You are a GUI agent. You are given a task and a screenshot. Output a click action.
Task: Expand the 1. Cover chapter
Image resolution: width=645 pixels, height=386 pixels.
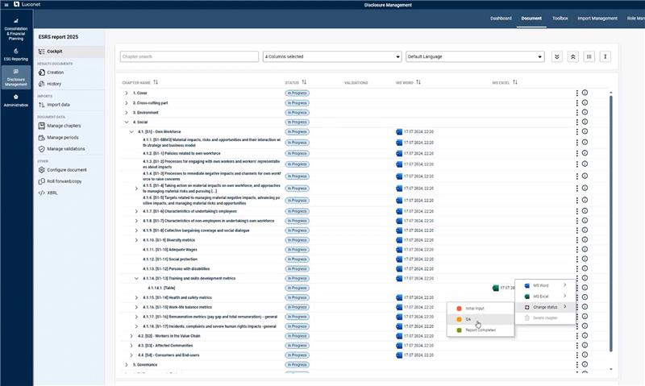pyautogui.click(x=126, y=93)
